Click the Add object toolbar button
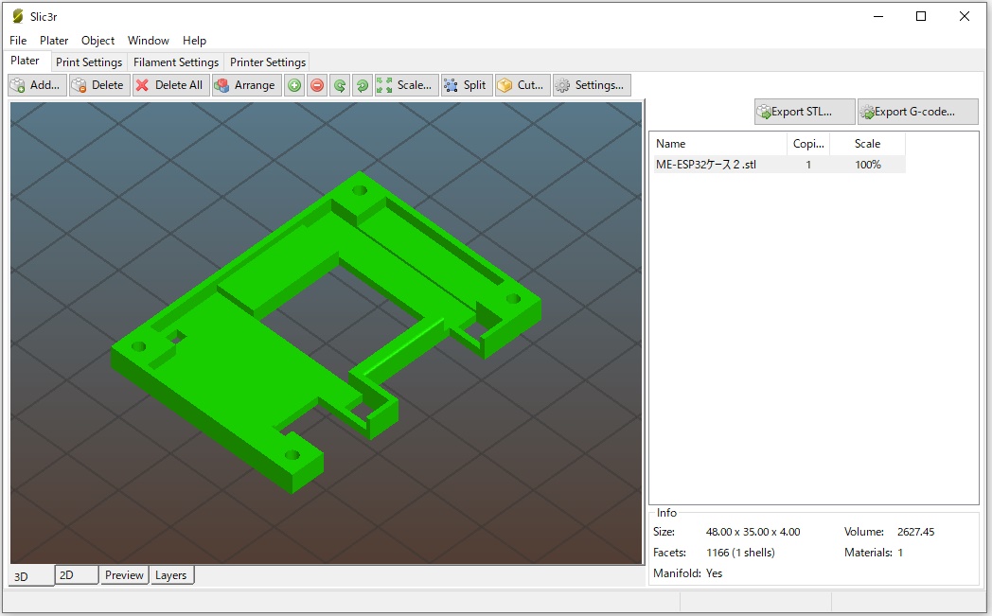Viewport: 992px width, 616px height. pyautogui.click(x=37, y=85)
